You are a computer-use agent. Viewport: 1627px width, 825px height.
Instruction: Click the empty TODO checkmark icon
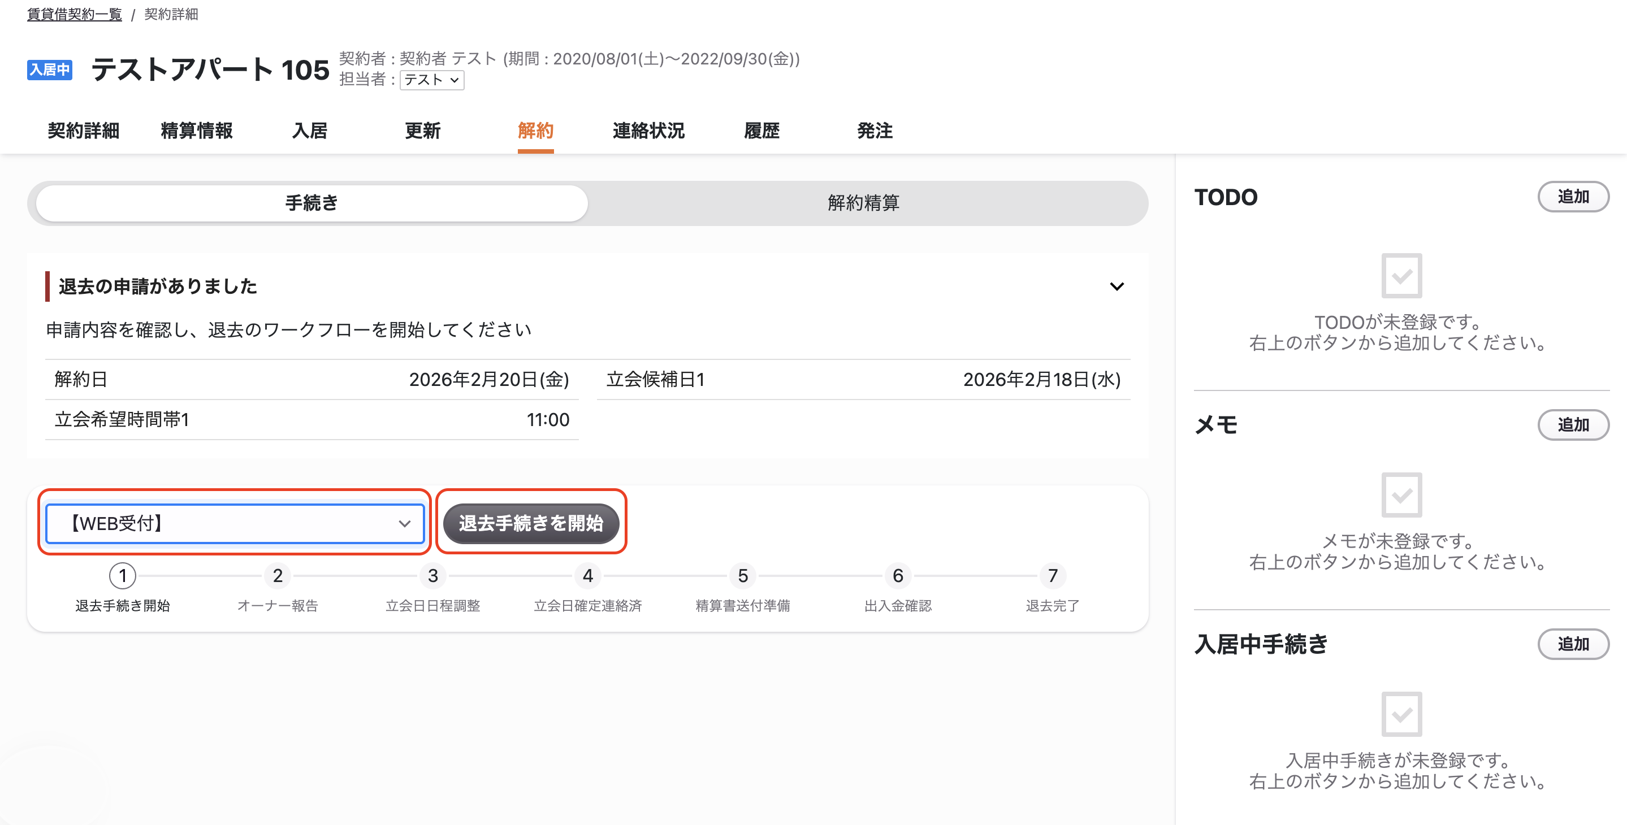(x=1401, y=276)
